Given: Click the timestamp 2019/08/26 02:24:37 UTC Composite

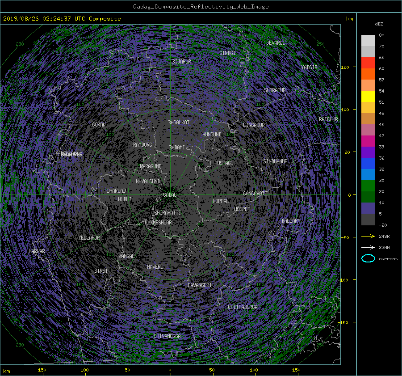Looking at the screenshot, I should 62,19.
